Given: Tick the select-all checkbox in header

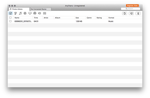Looking at the screenshot, I should 10,18.
